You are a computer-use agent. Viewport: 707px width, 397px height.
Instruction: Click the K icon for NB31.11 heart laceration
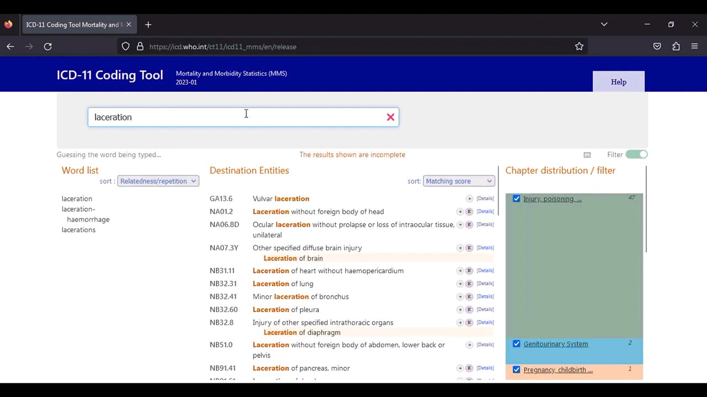[469, 271]
